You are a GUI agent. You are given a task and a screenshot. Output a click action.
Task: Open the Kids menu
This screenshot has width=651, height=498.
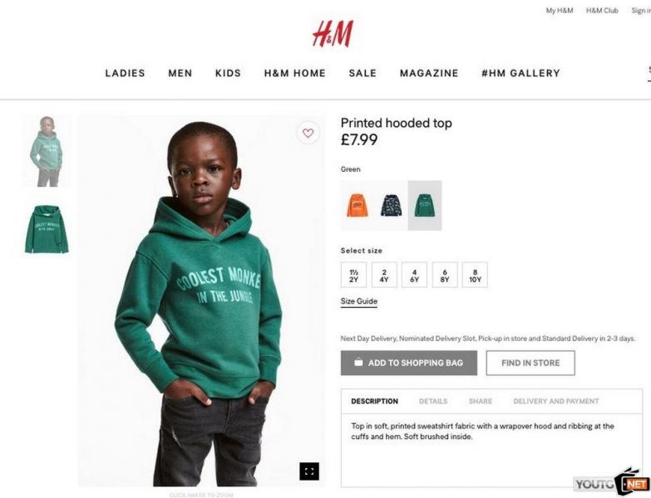point(228,73)
